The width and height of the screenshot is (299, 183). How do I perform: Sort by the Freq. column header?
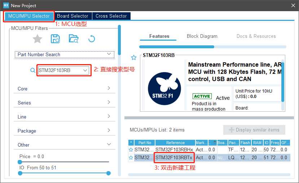pyautogui.click(x=275, y=143)
